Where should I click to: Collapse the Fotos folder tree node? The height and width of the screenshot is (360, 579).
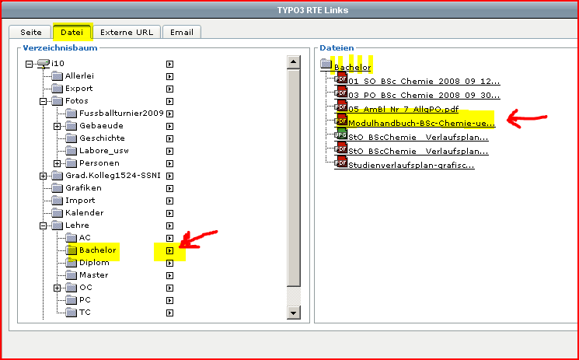point(44,101)
